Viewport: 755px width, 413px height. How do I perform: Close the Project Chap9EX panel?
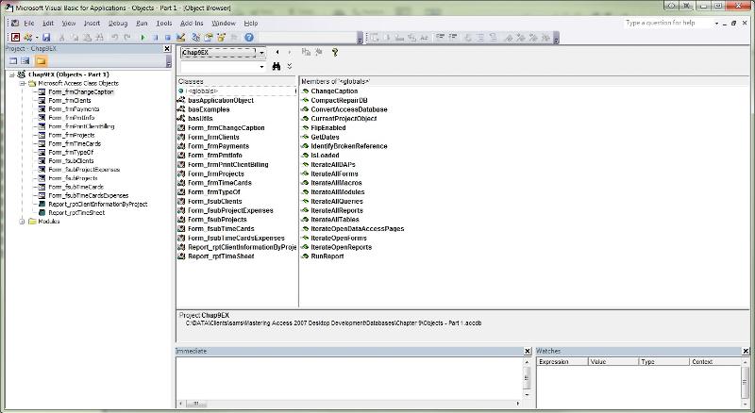pos(167,49)
